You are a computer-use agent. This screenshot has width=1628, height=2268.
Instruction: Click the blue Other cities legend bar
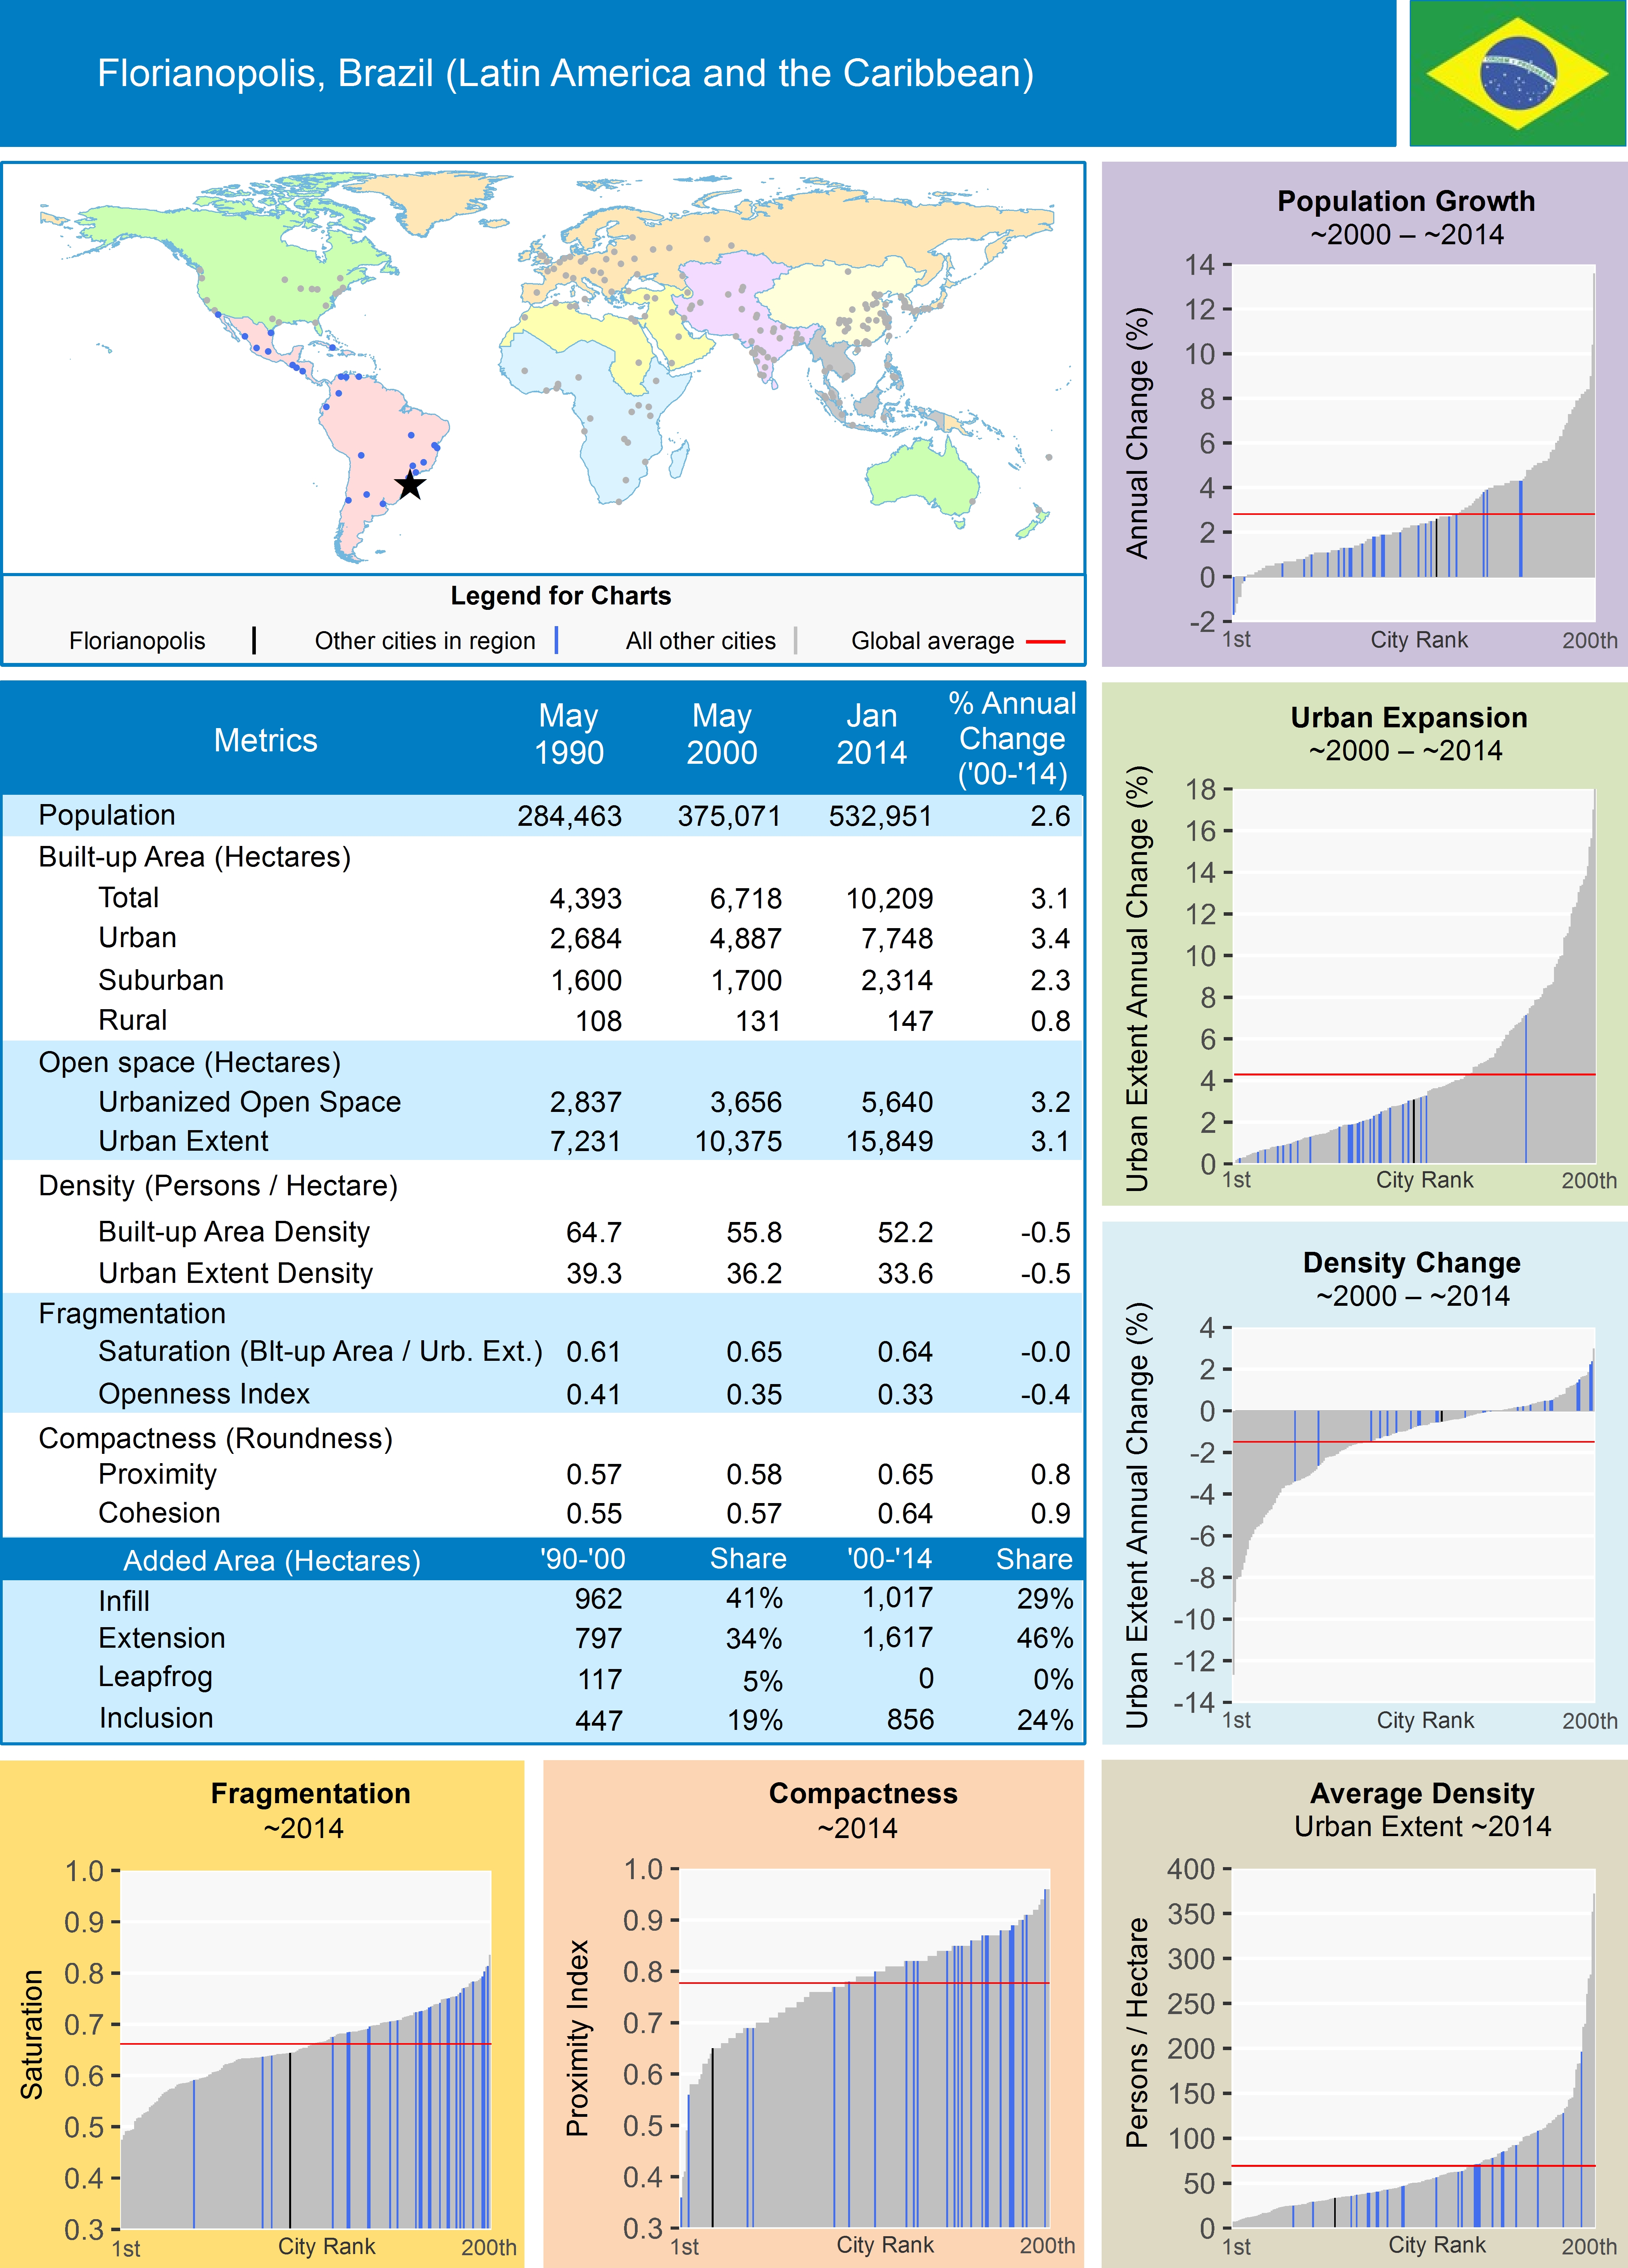tap(556, 640)
